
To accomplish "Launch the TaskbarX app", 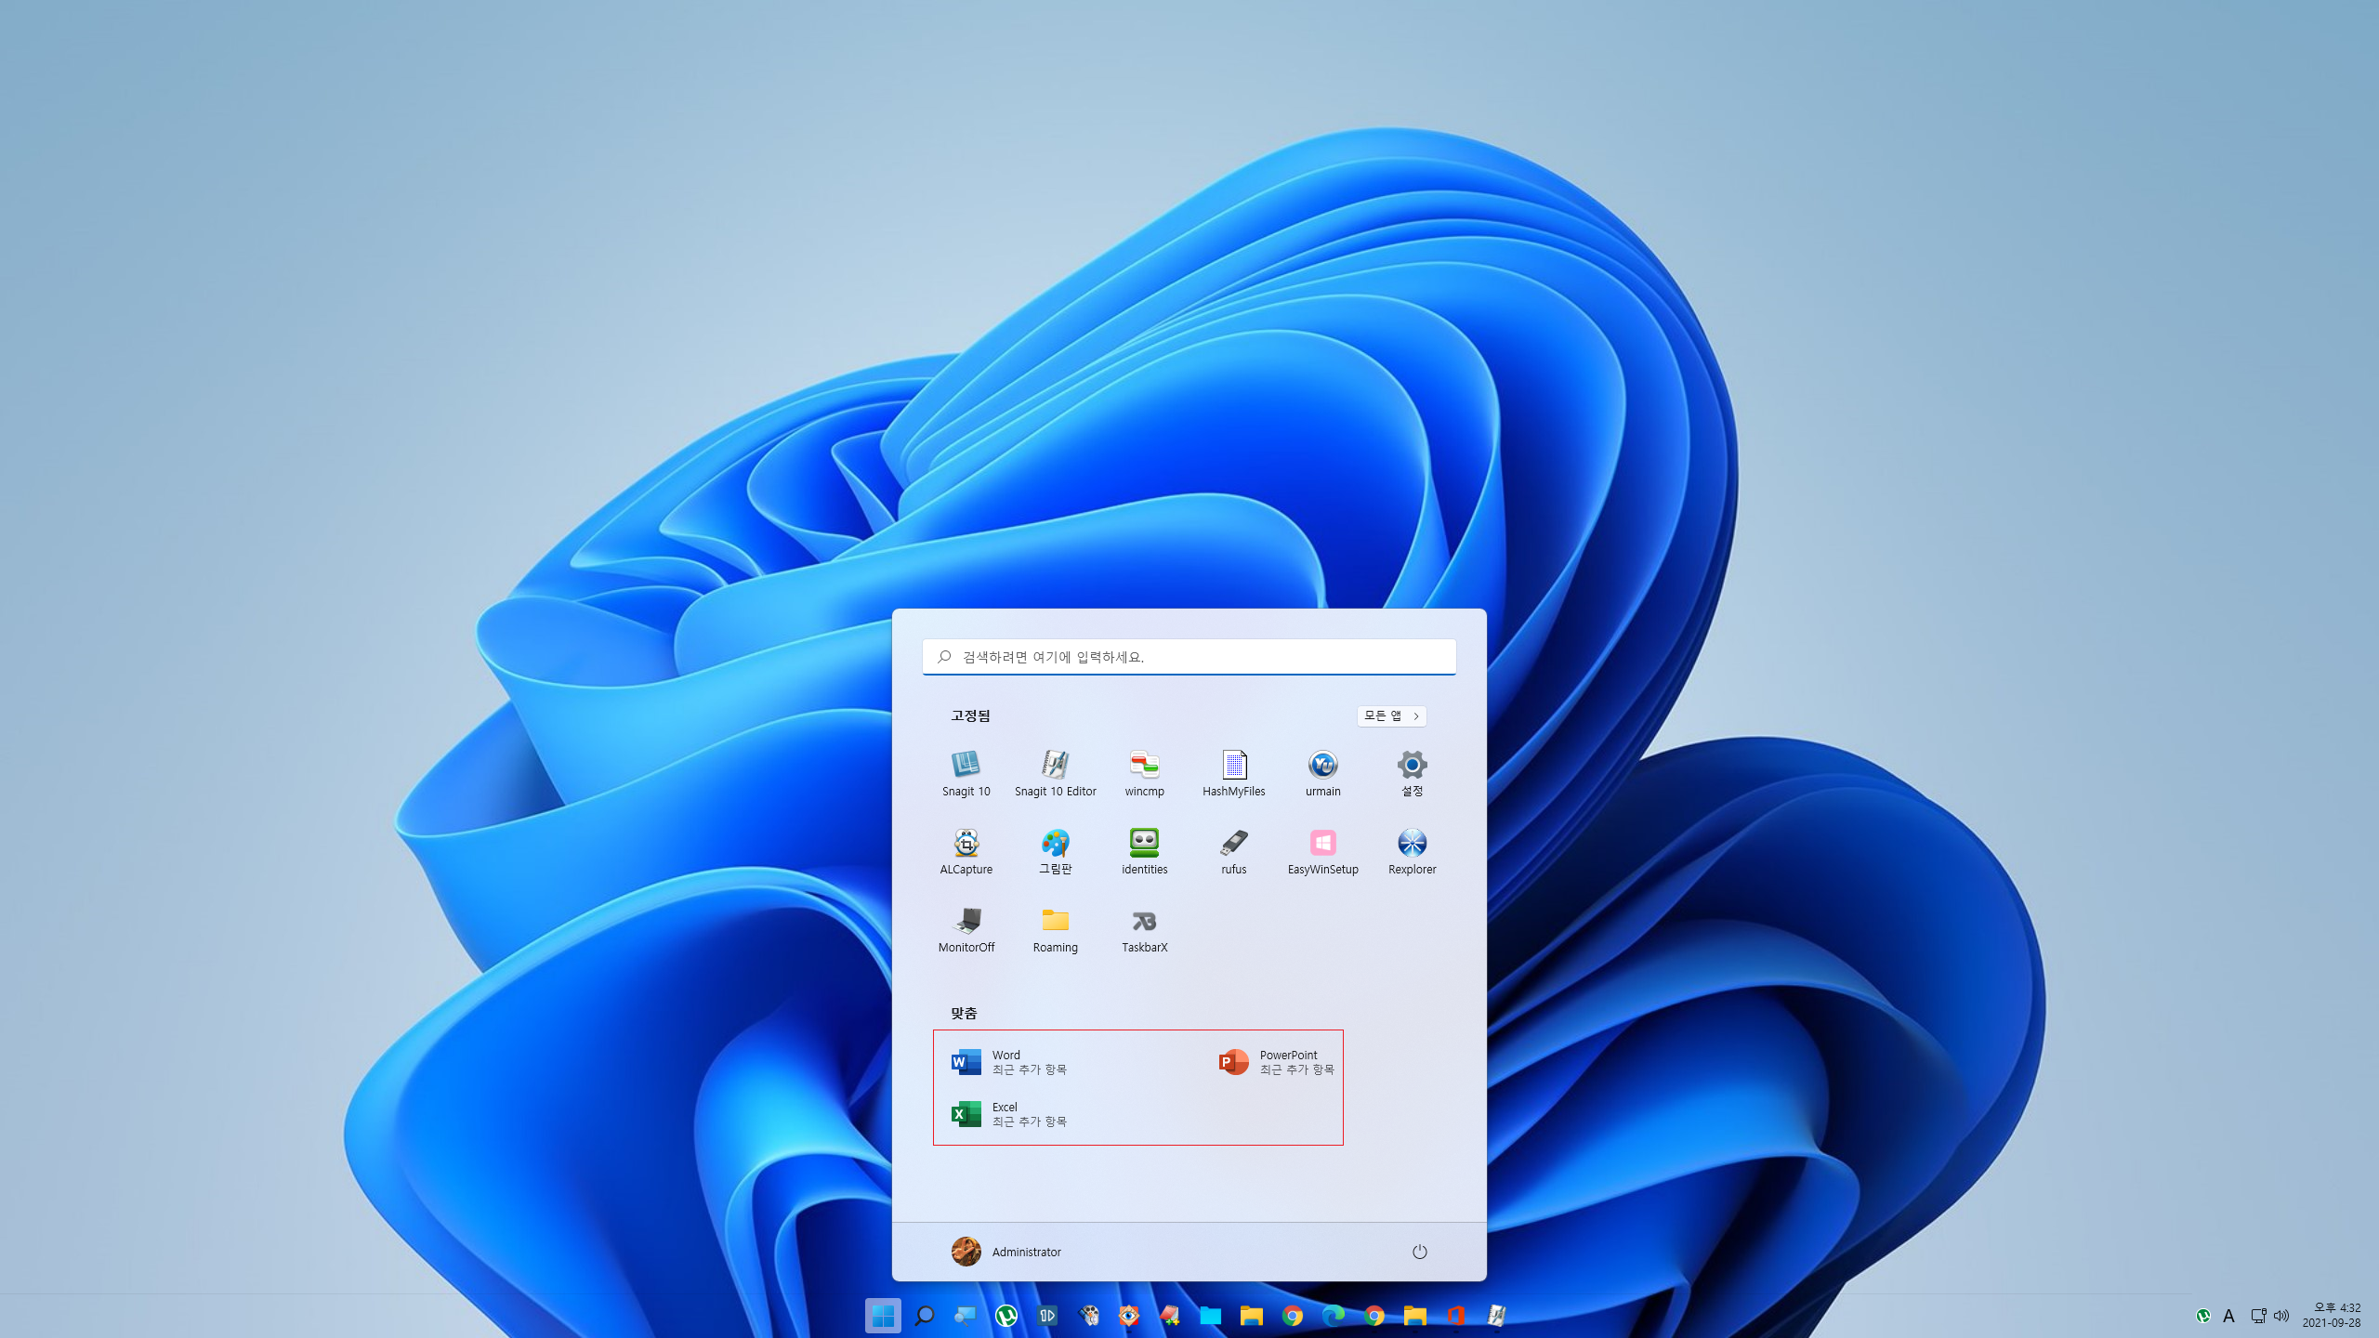I will (1144, 928).
